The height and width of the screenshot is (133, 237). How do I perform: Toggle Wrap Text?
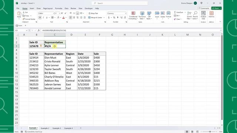(93, 13)
